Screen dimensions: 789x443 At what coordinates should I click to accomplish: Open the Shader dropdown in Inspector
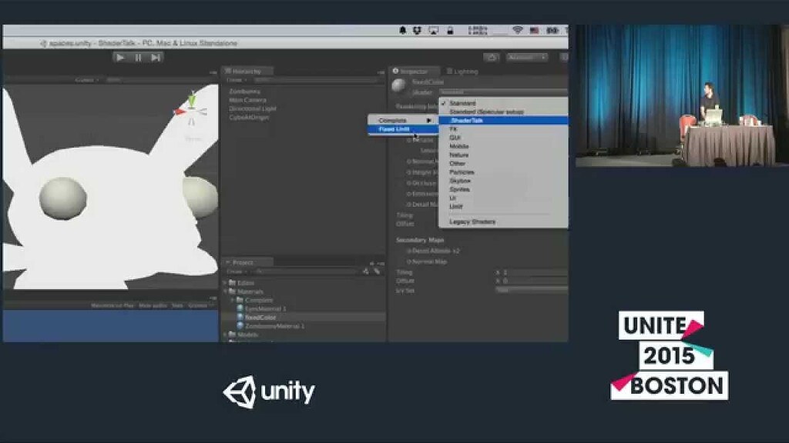point(503,92)
